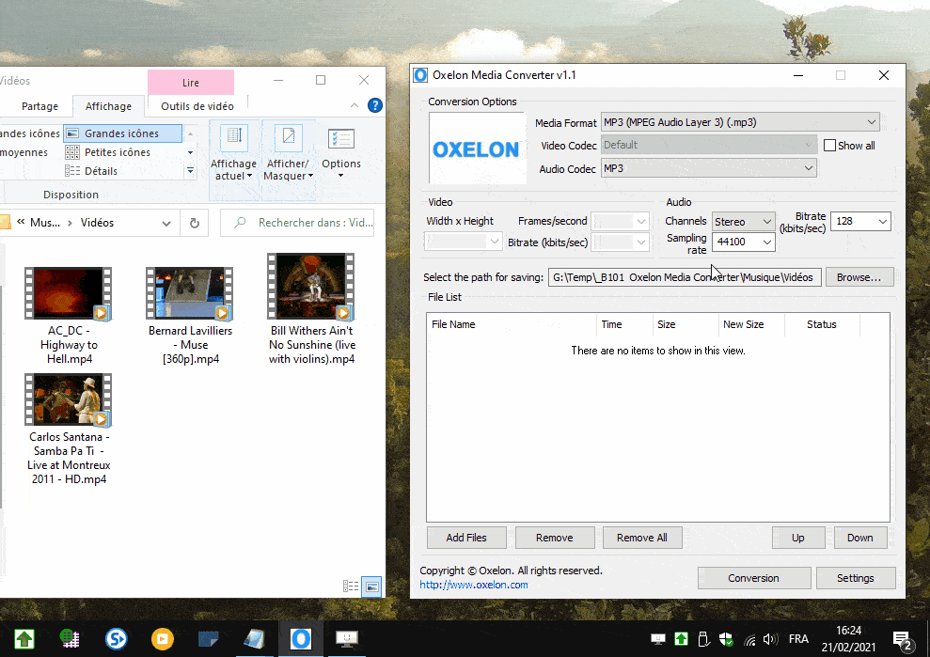
Task: Collapse the Explorer ribbon with the chevron
Action: click(x=355, y=105)
